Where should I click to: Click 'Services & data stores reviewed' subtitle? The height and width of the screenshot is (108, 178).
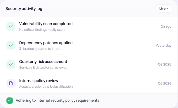pyautogui.click(x=43, y=68)
